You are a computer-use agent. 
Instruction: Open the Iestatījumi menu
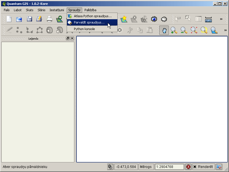57,10
